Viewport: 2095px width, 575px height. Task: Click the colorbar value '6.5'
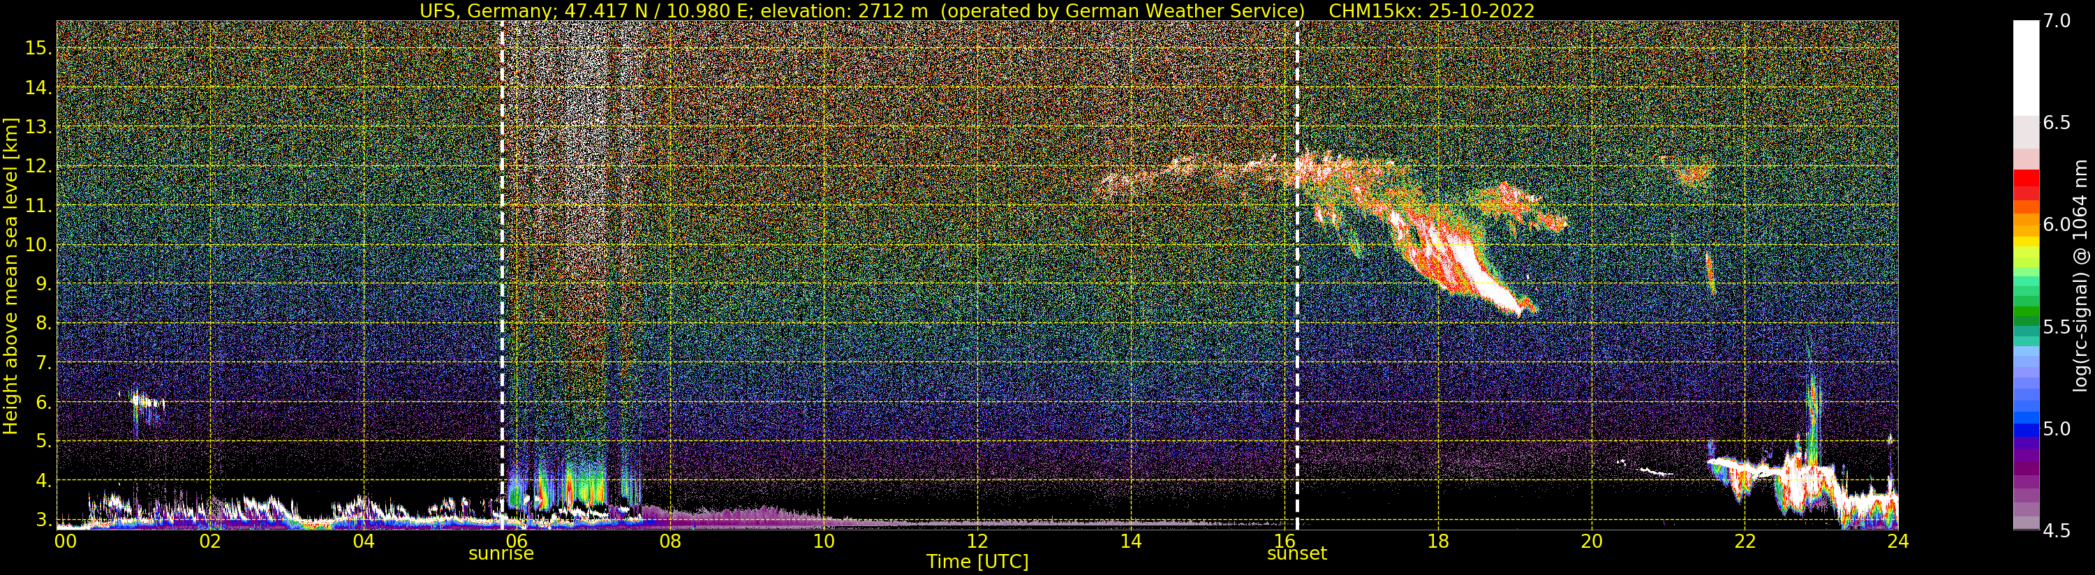tap(2057, 123)
